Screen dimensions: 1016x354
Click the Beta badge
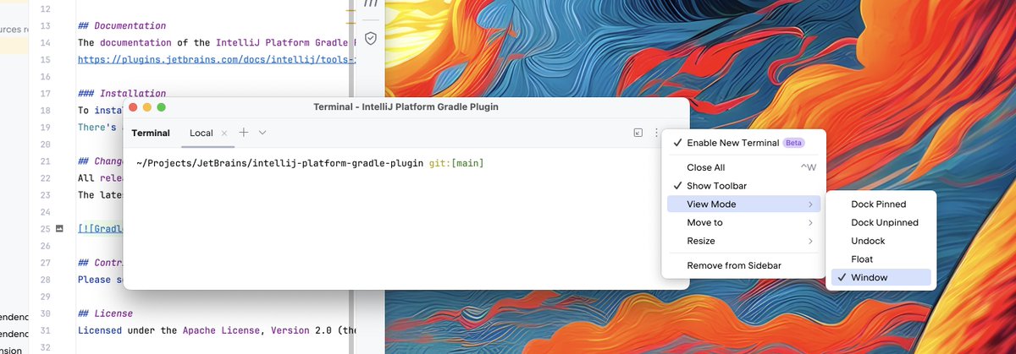coord(793,143)
